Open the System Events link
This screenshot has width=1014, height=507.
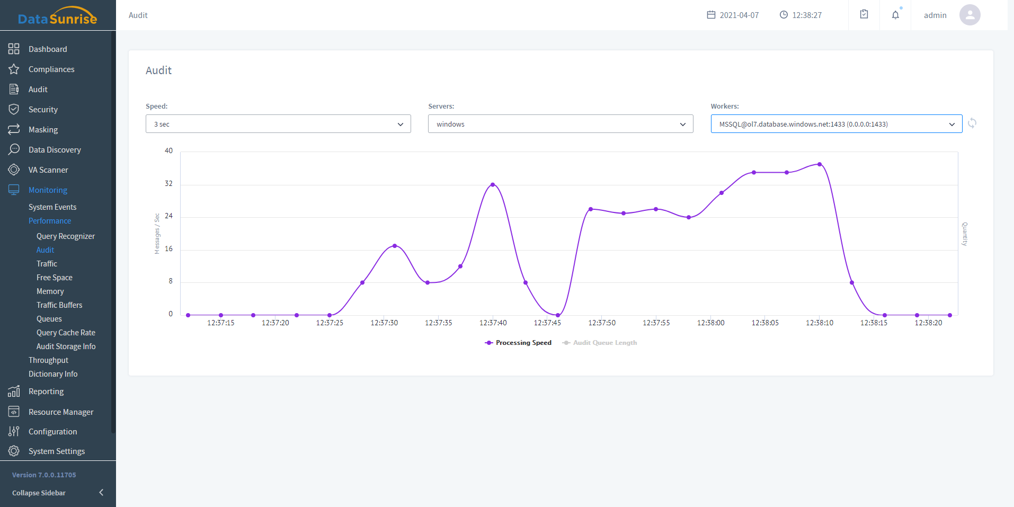pos(52,207)
